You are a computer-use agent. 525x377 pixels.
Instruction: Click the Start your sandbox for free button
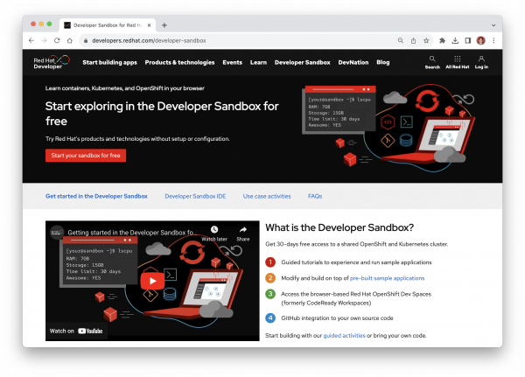click(86, 155)
